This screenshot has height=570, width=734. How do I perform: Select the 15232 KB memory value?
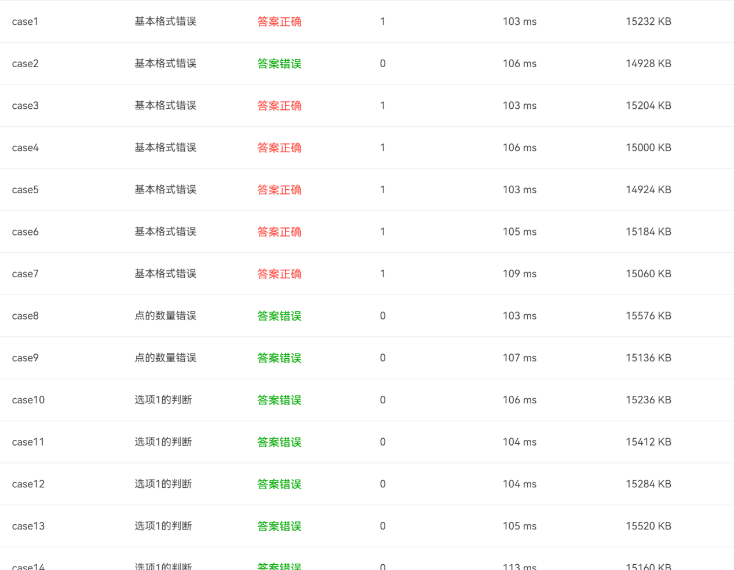pos(648,21)
